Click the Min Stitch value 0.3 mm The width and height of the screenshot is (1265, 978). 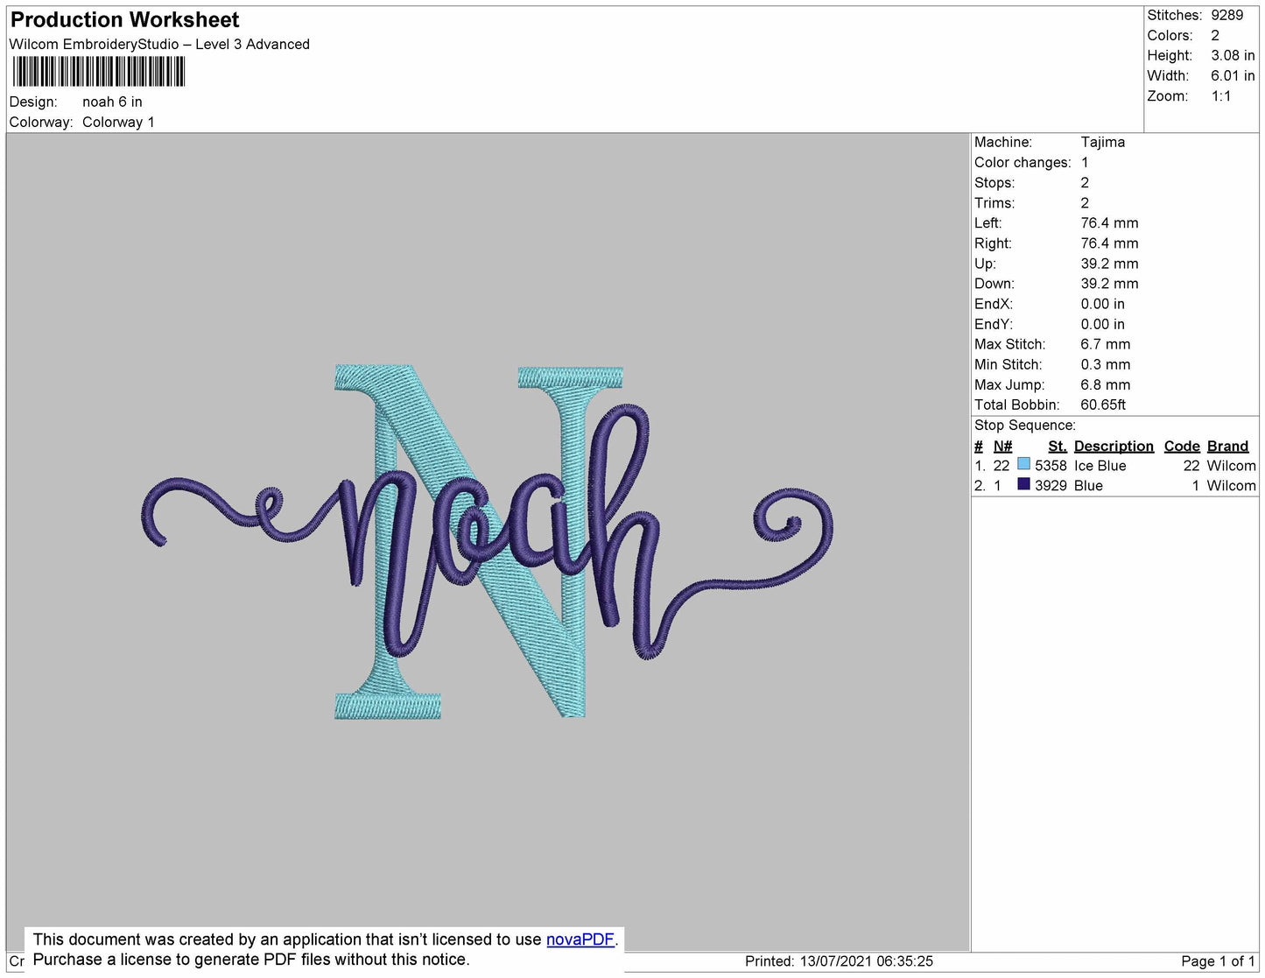[1106, 364]
